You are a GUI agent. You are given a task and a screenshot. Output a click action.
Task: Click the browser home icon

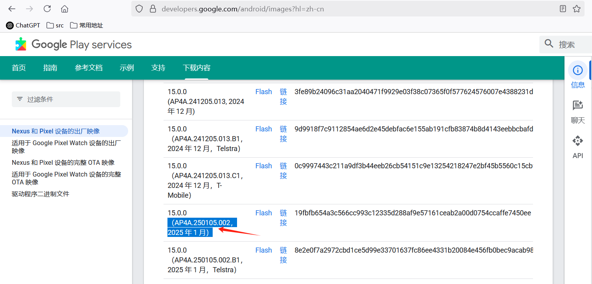64,8
